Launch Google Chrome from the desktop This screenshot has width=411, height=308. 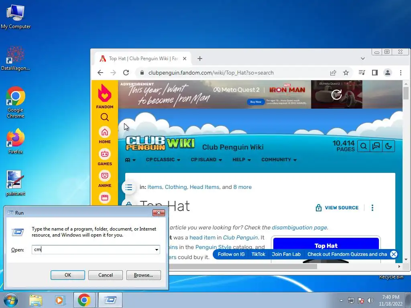point(16,102)
